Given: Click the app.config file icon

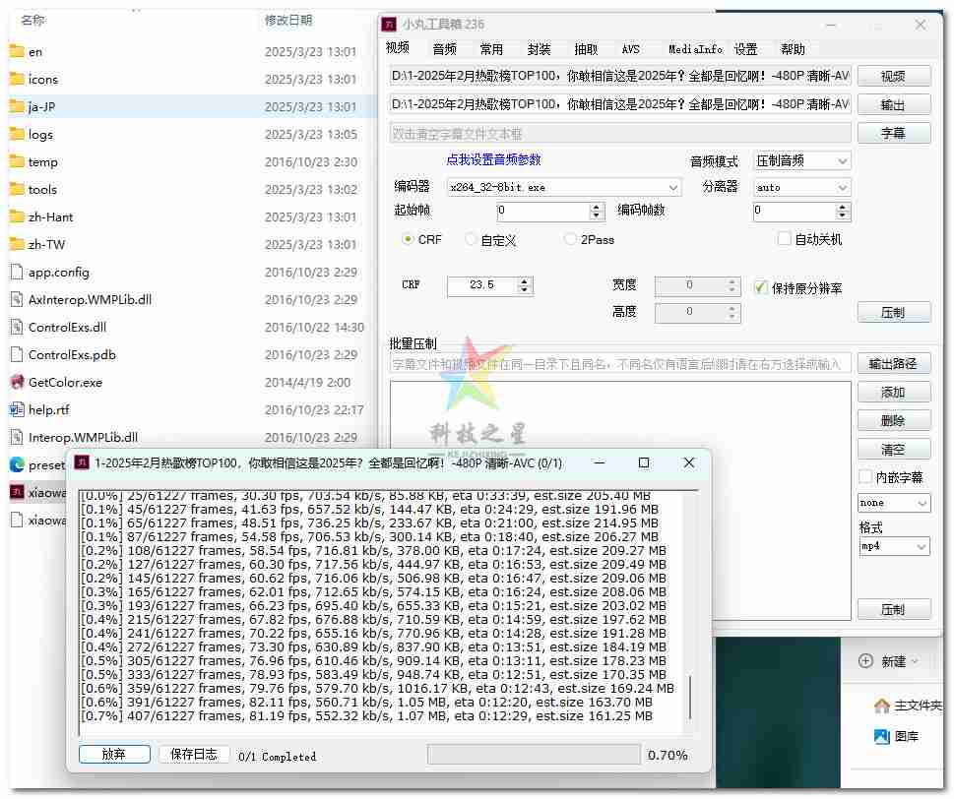Looking at the screenshot, I should tap(17, 272).
